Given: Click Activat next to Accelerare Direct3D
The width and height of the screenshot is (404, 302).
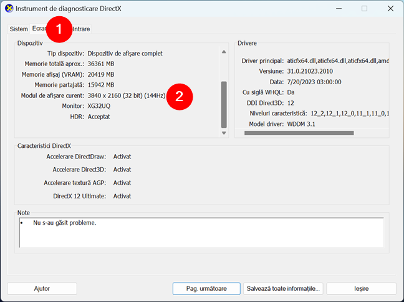Looking at the screenshot, I should click(x=122, y=170).
